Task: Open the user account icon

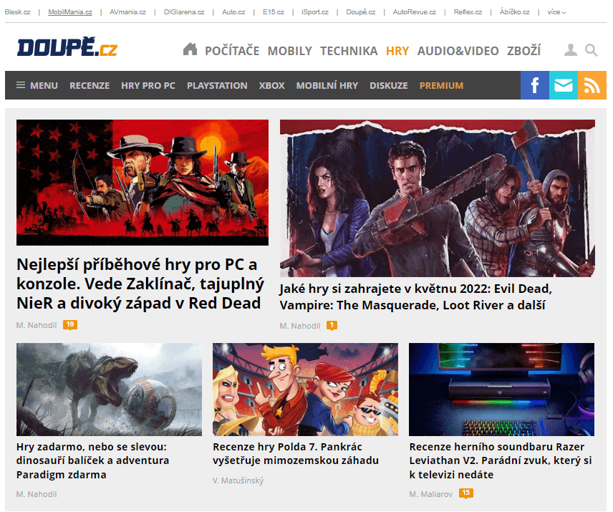Action: [570, 50]
